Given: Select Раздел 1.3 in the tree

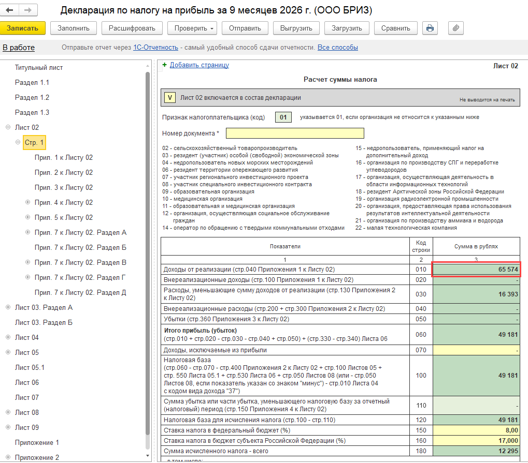Looking at the screenshot, I should [32, 113].
